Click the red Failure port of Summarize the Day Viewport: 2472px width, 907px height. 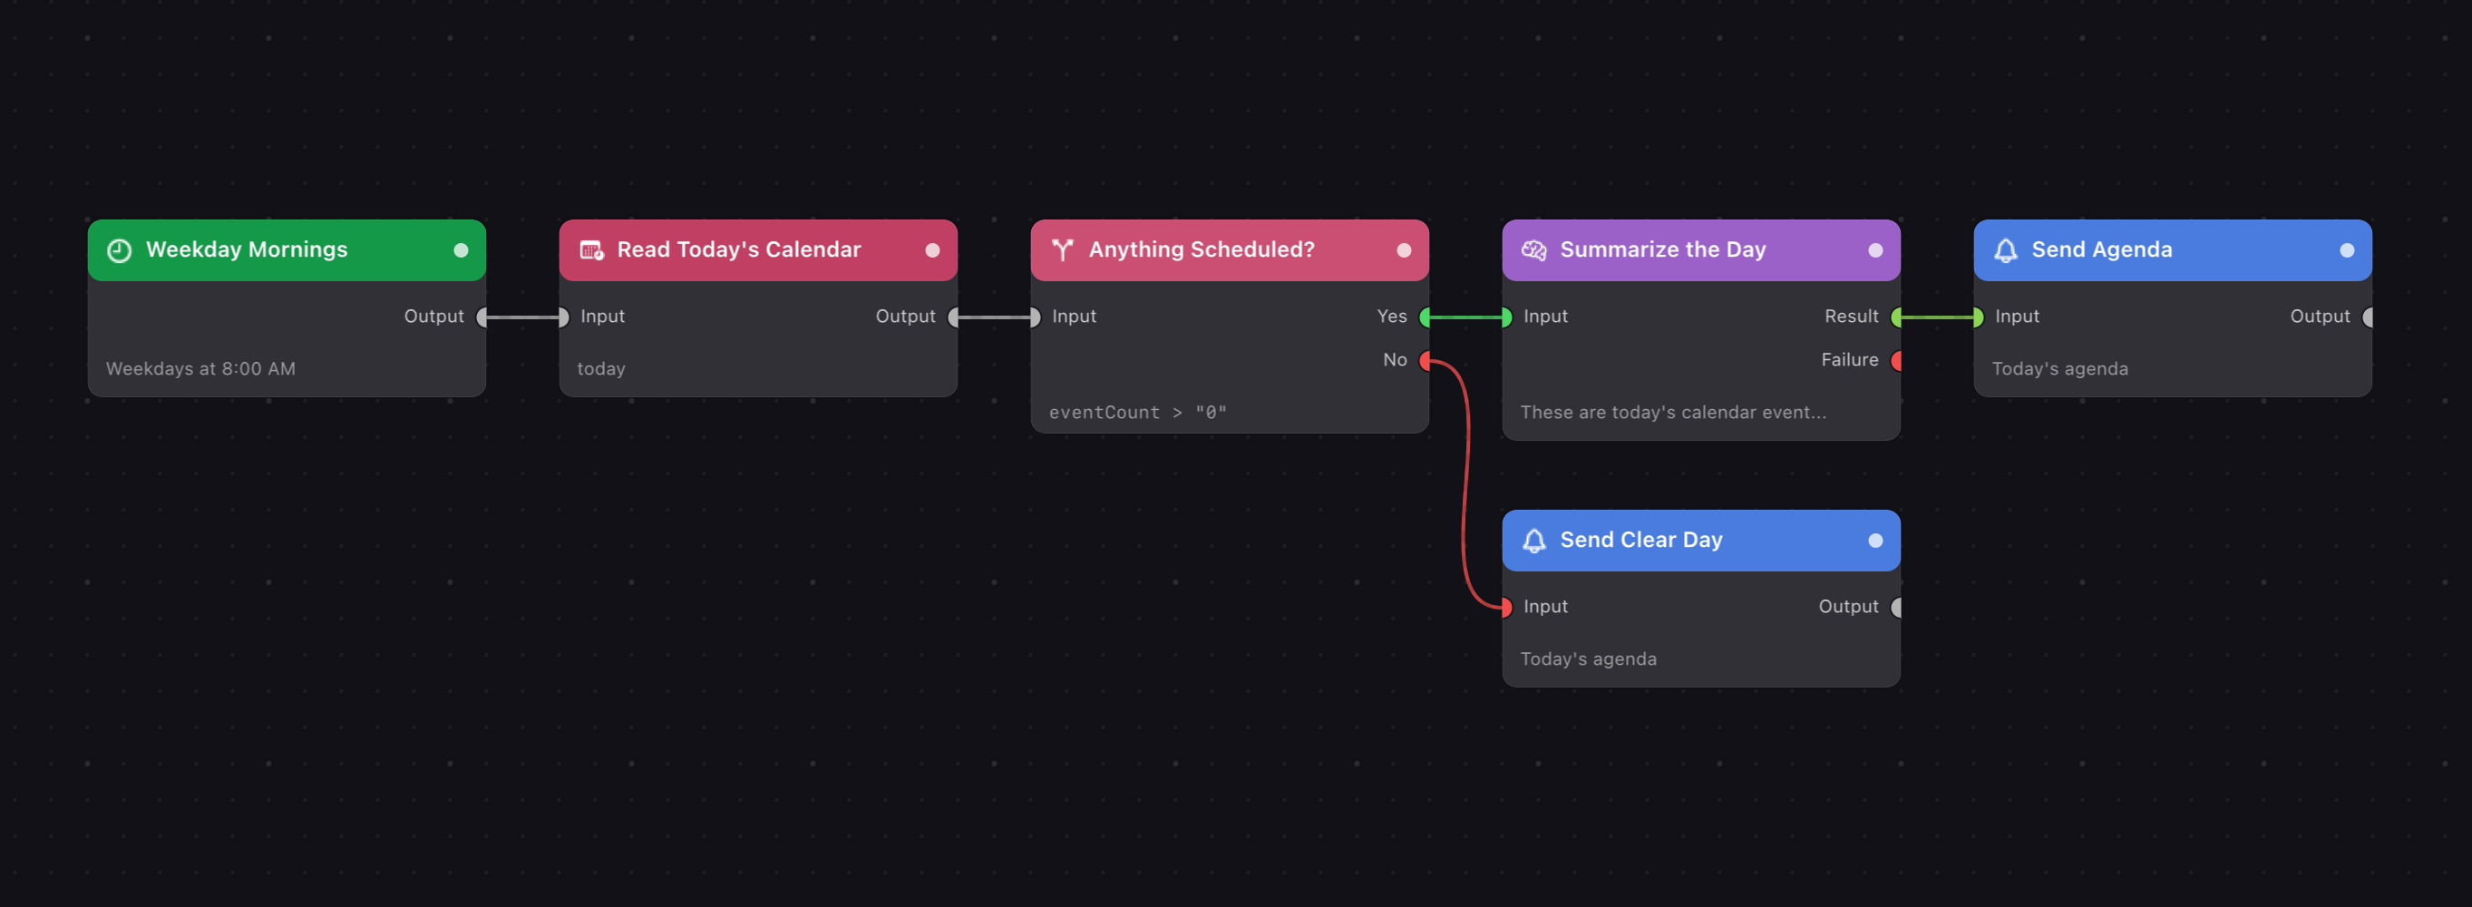(x=1897, y=361)
